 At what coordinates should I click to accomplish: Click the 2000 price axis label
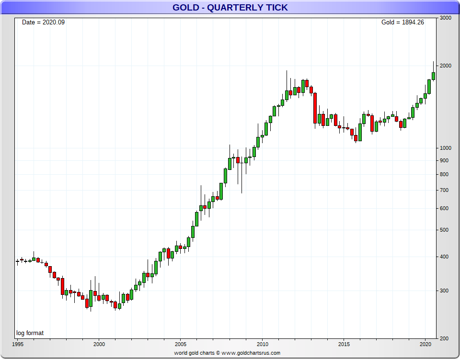[445, 66]
